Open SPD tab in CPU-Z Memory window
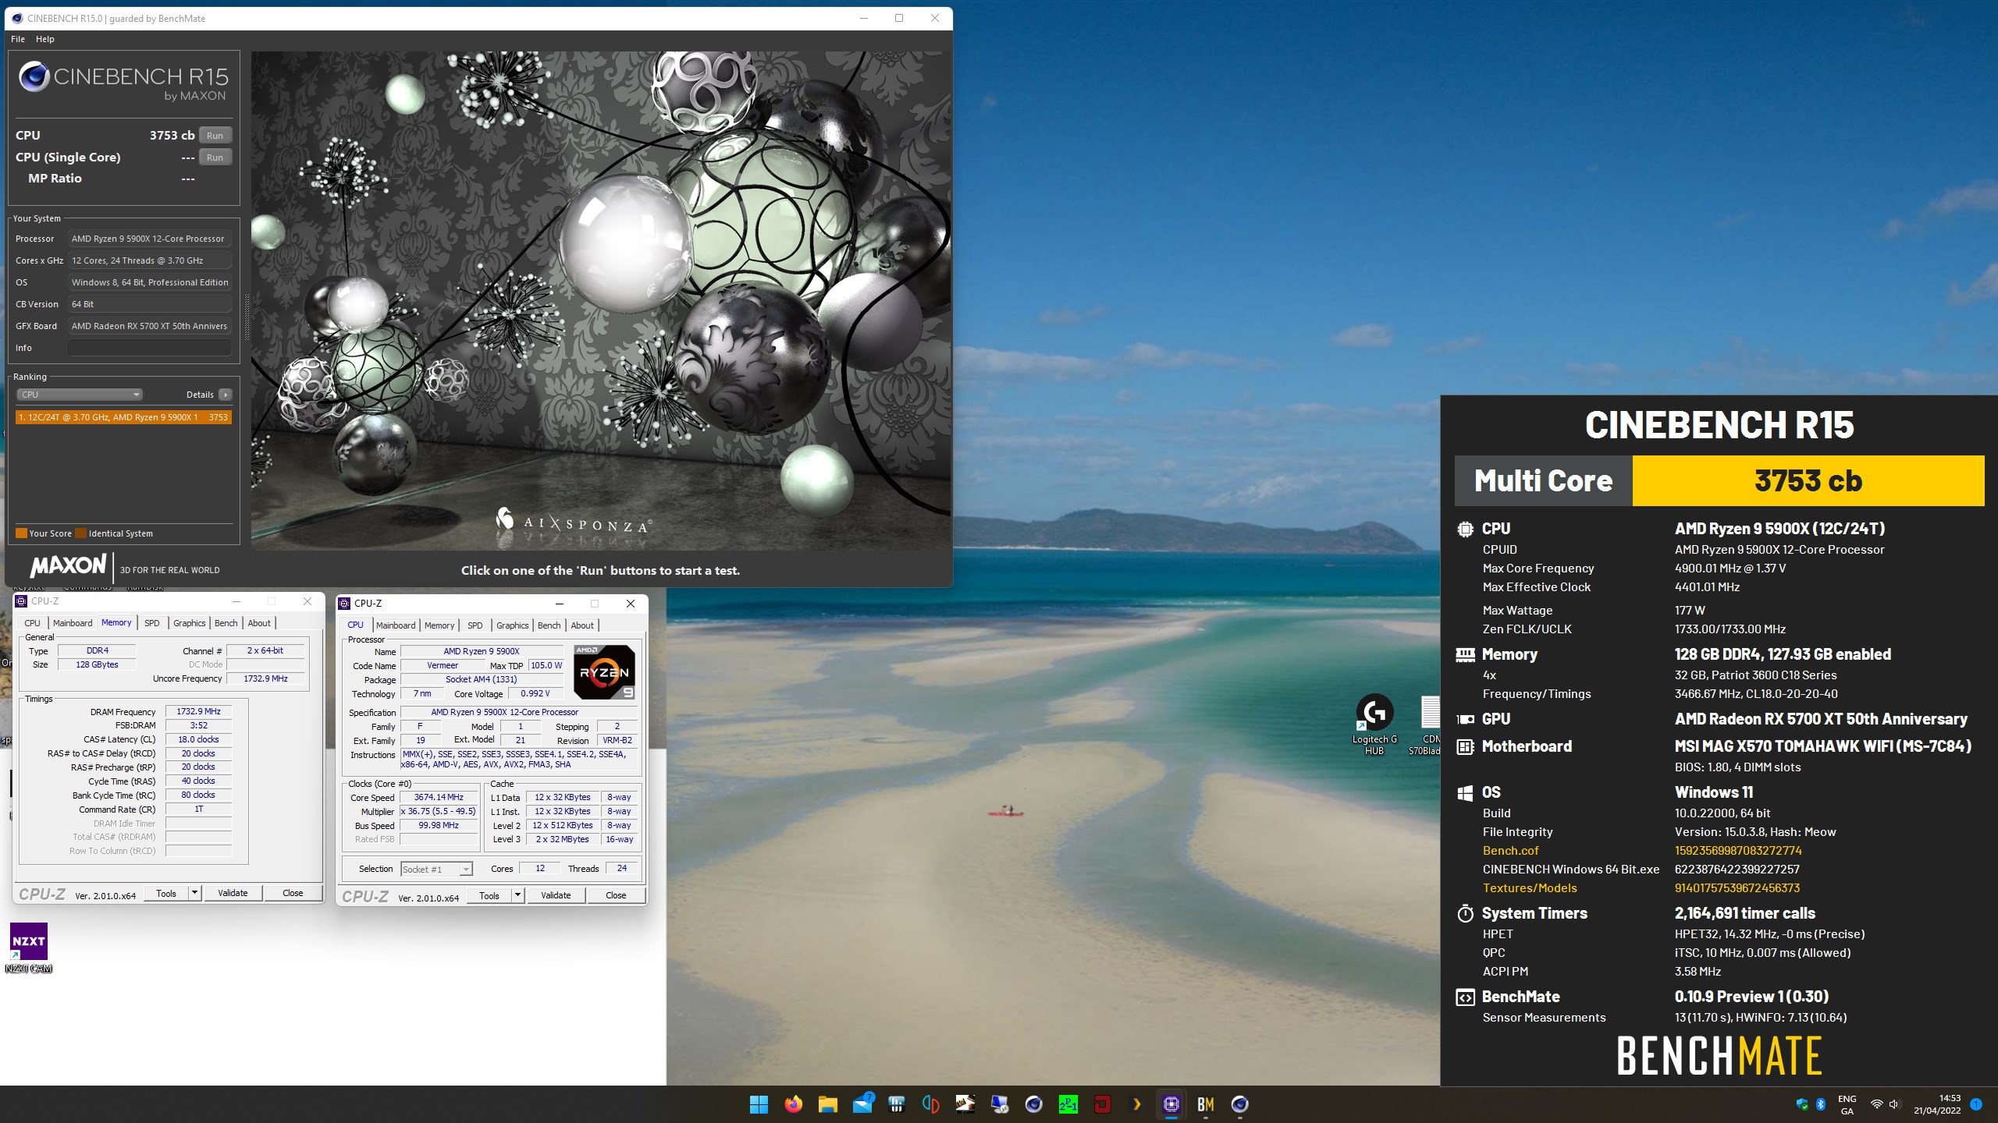 point(152,623)
